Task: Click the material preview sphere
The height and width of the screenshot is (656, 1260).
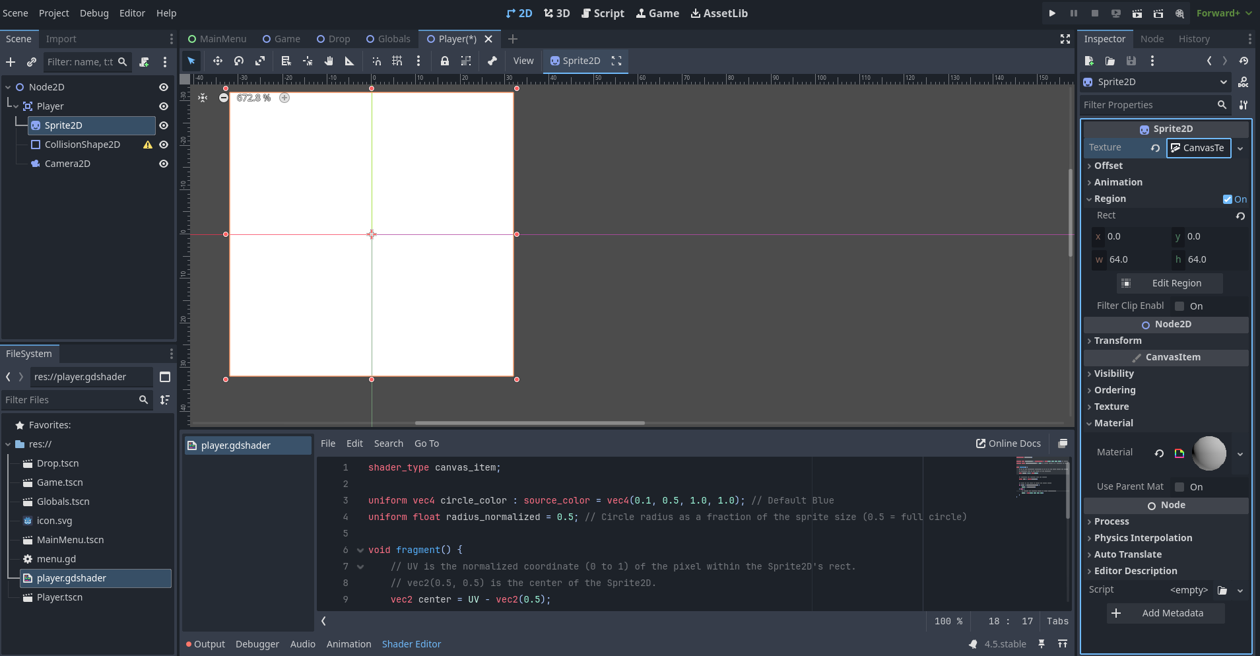Action: click(x=1209, y=453)
